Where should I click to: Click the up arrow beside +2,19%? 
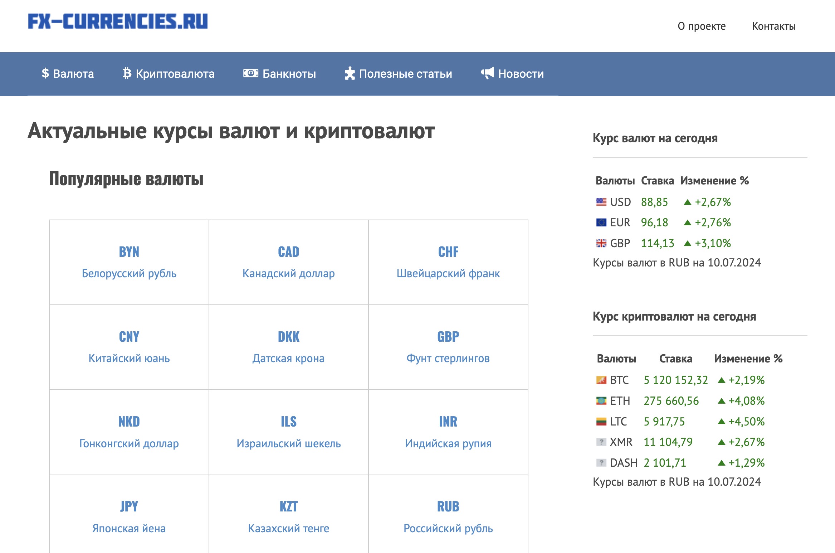click(722, 380)
